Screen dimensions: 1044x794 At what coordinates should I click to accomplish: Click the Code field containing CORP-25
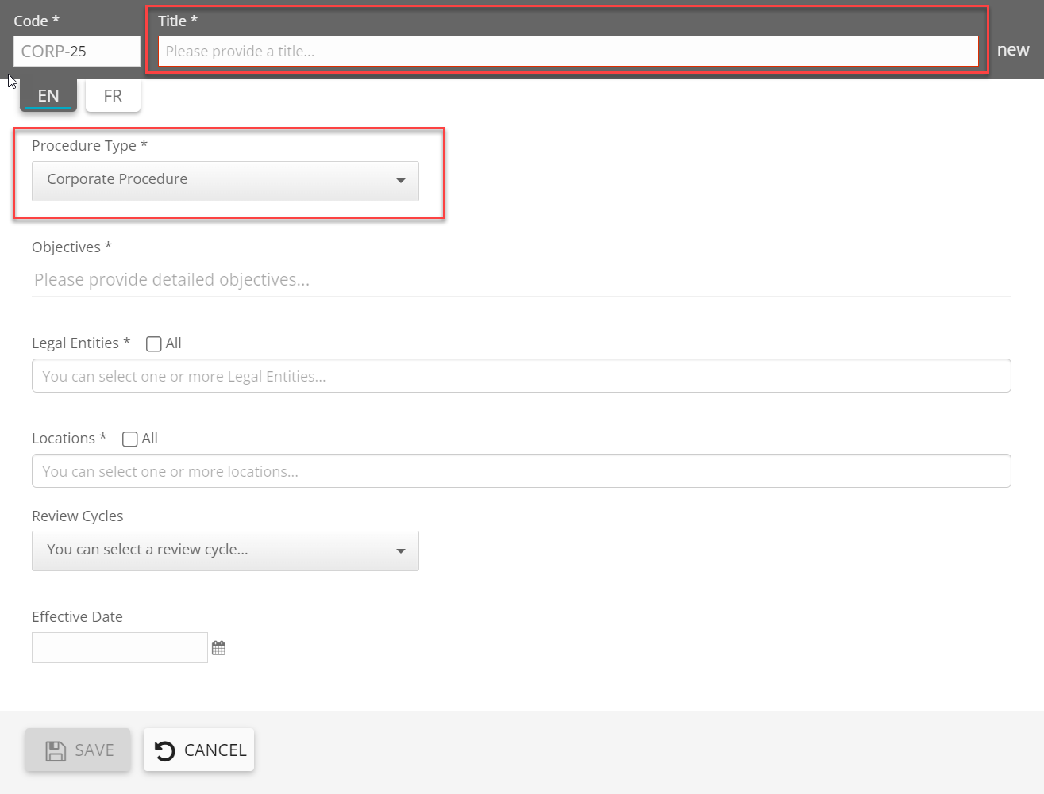[x=76, y=52]
